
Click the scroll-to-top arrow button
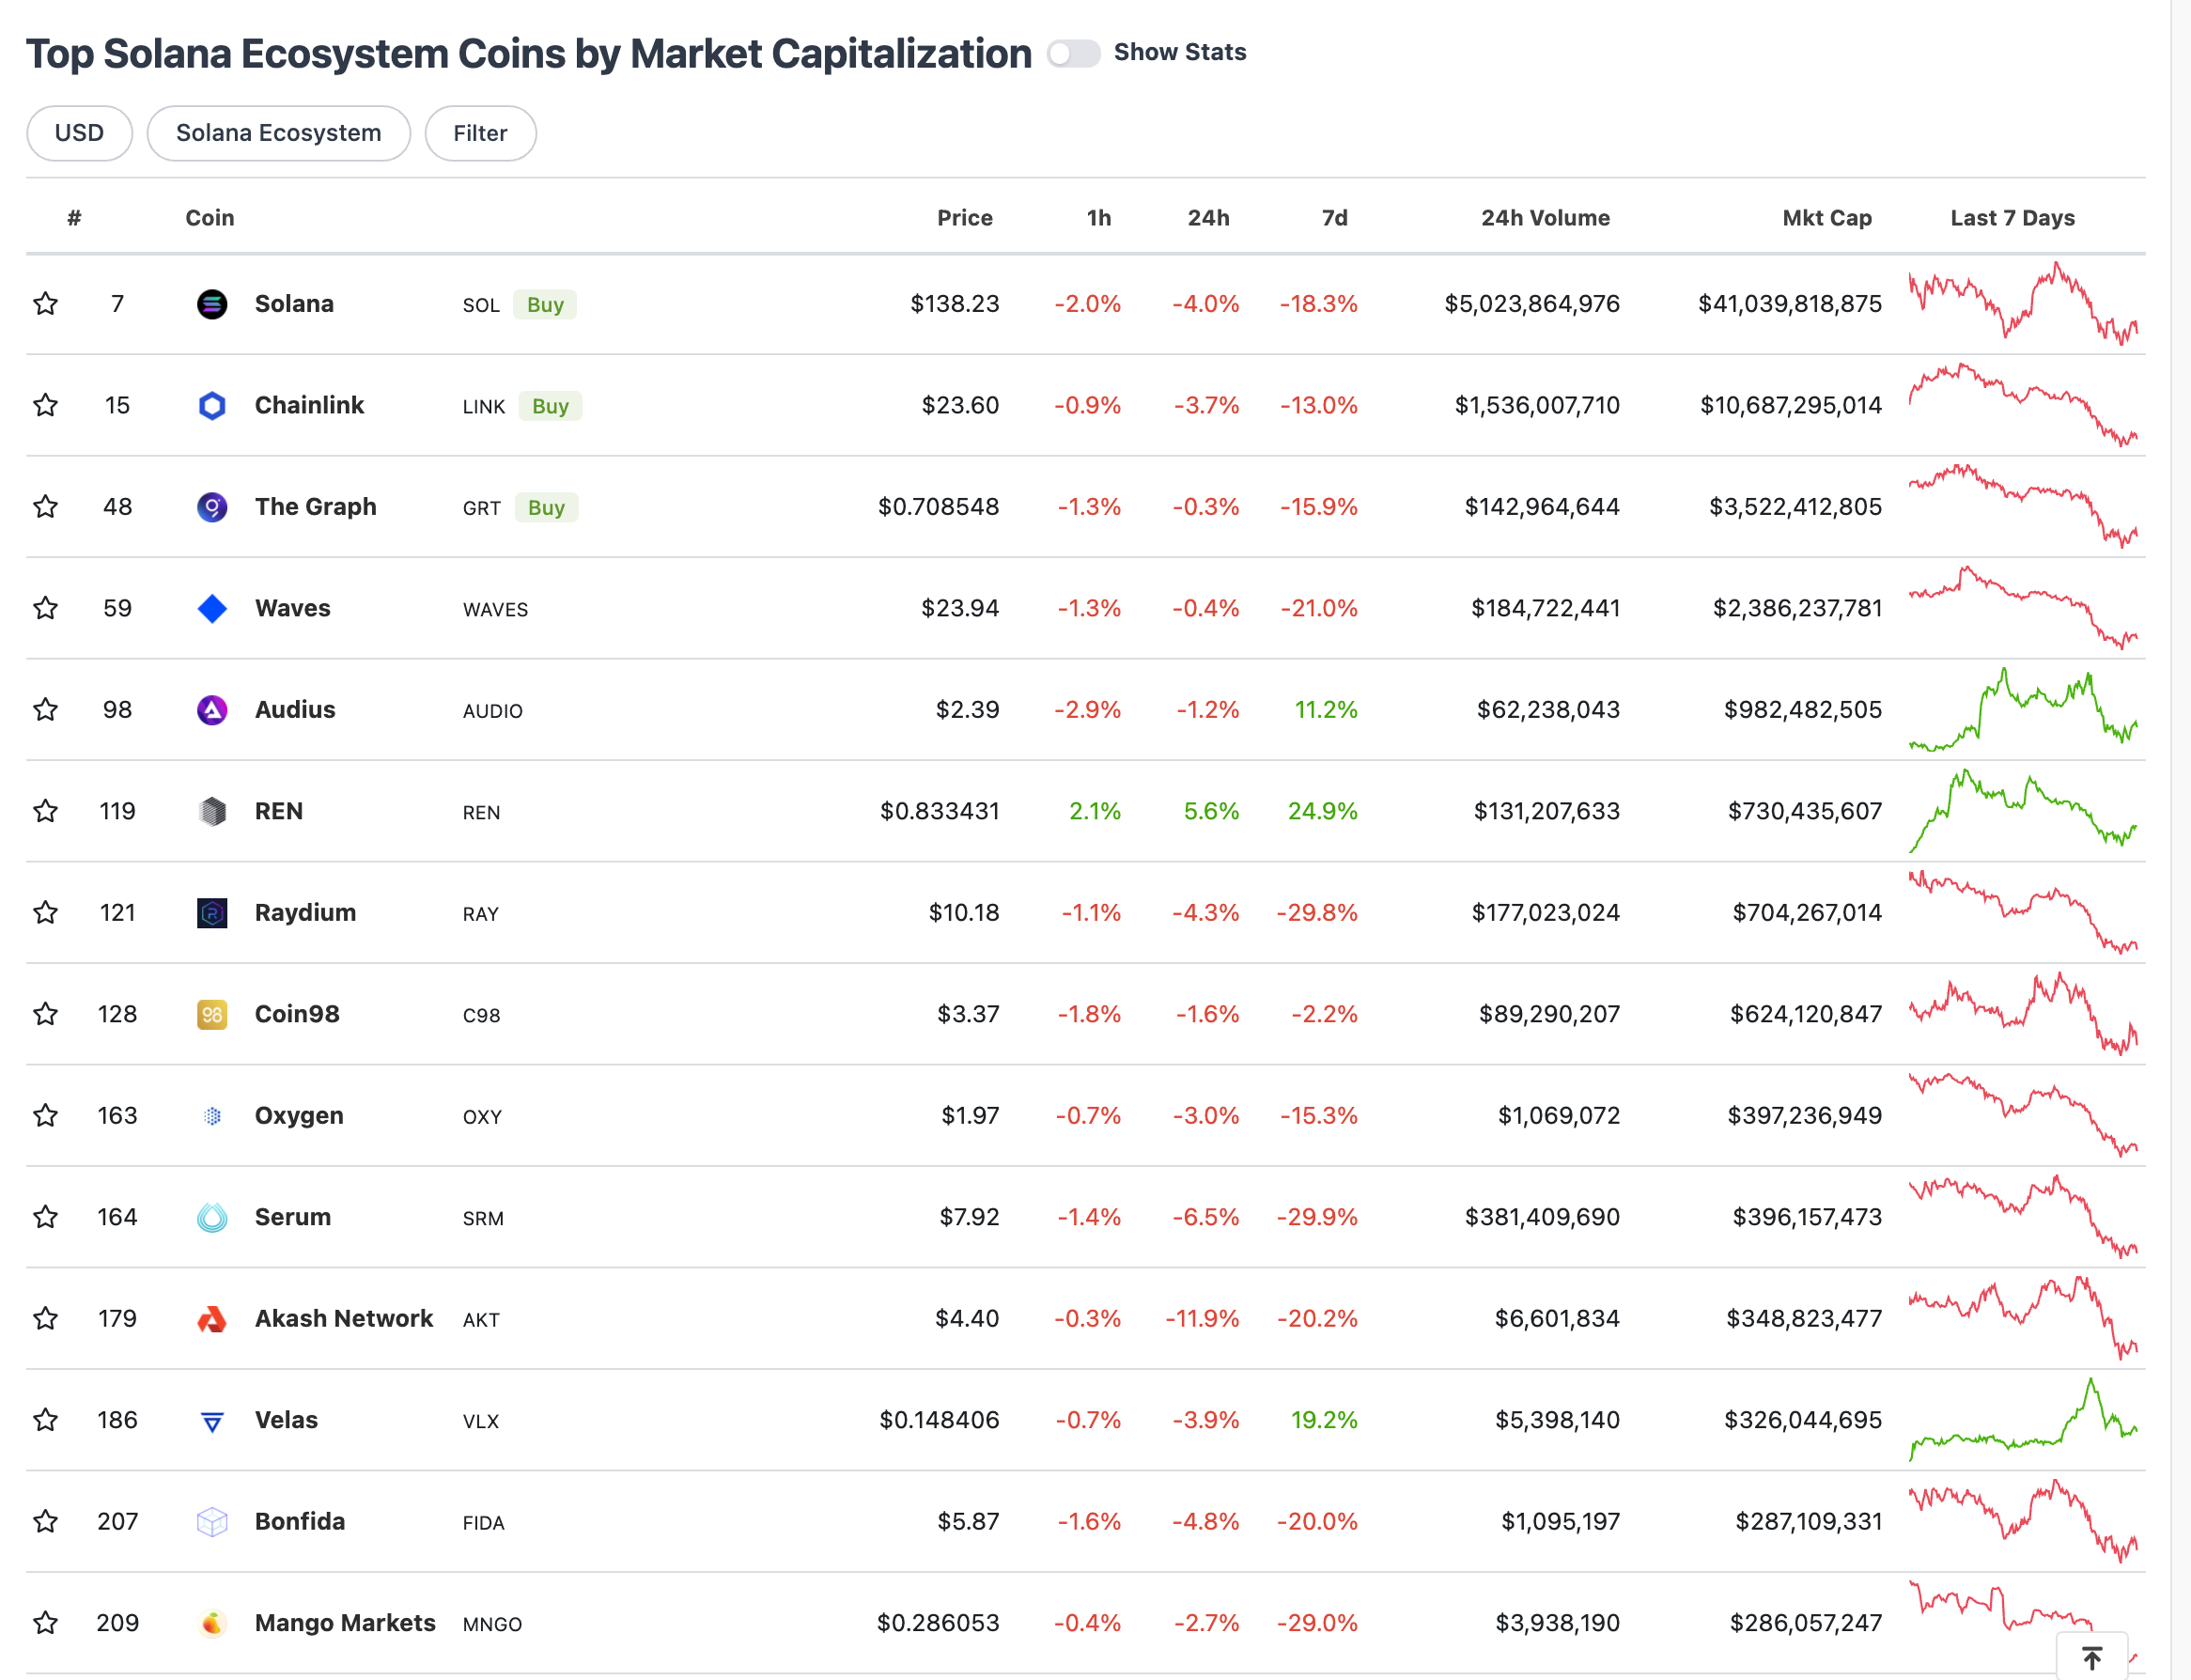(2092, 1656)
